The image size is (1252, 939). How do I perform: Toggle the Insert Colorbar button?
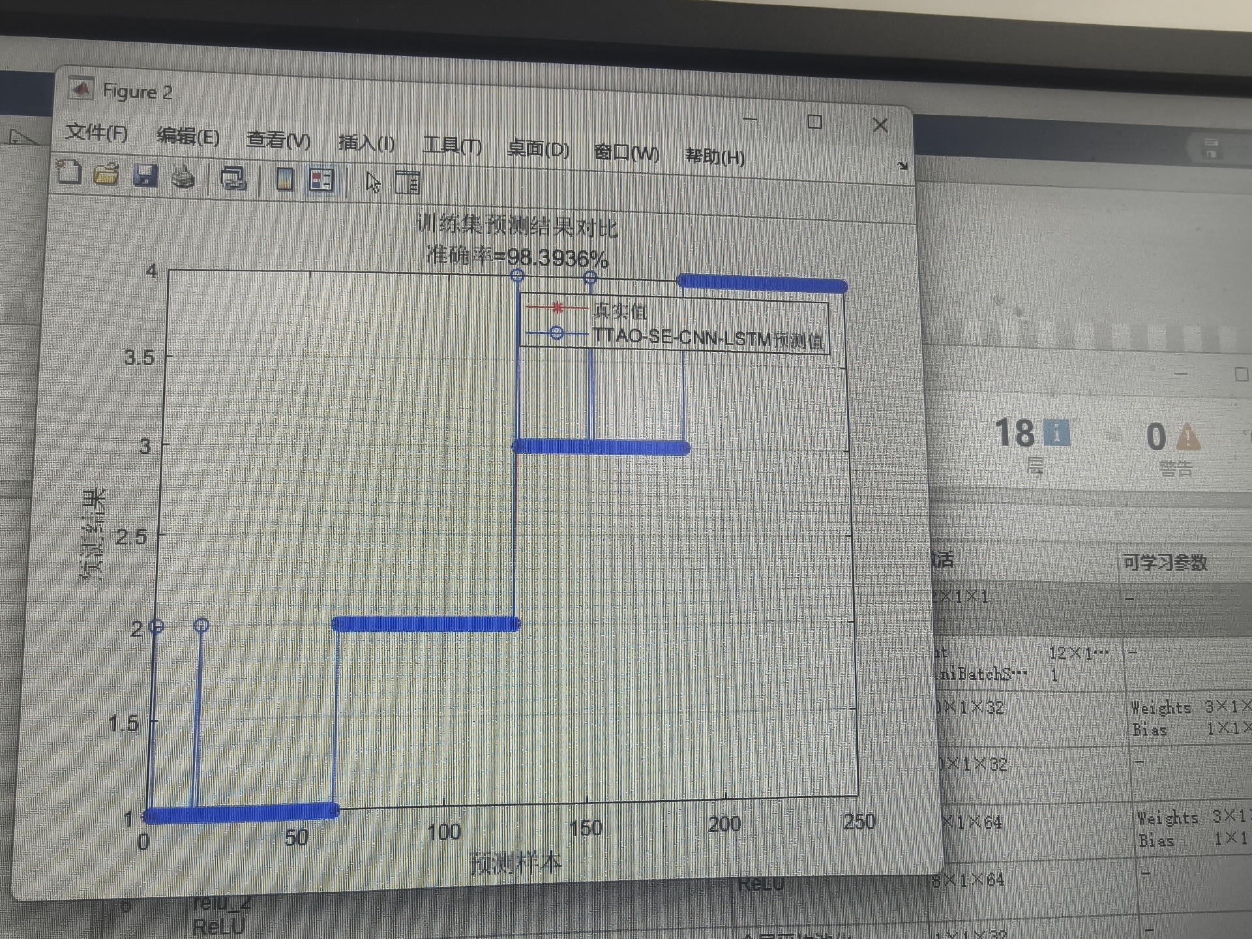point(285,179)
